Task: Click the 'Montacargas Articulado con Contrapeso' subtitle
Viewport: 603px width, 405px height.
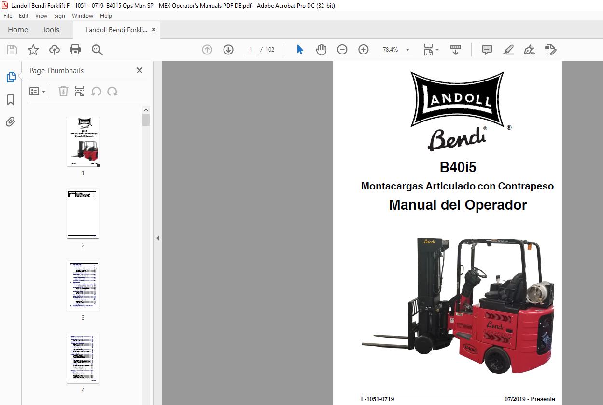Action: (458, 186)
